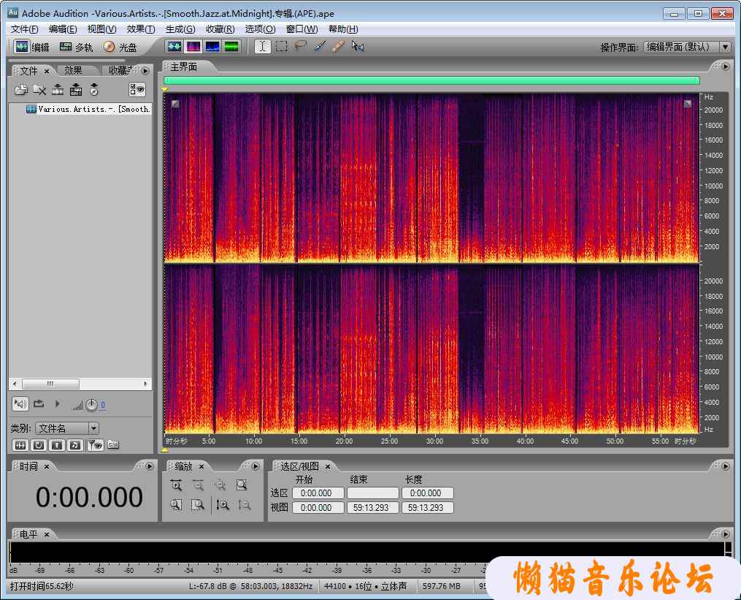Click the Close File icon

point(39,89)
